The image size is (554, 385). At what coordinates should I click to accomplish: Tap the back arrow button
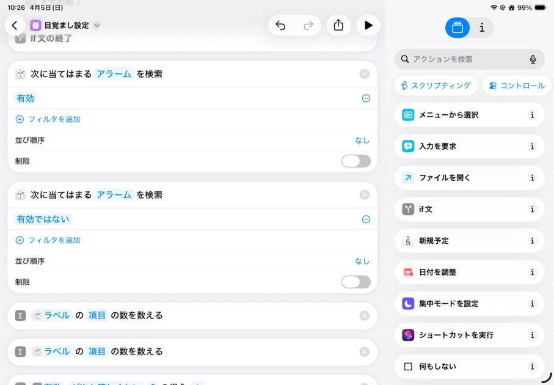coord(15,25)
